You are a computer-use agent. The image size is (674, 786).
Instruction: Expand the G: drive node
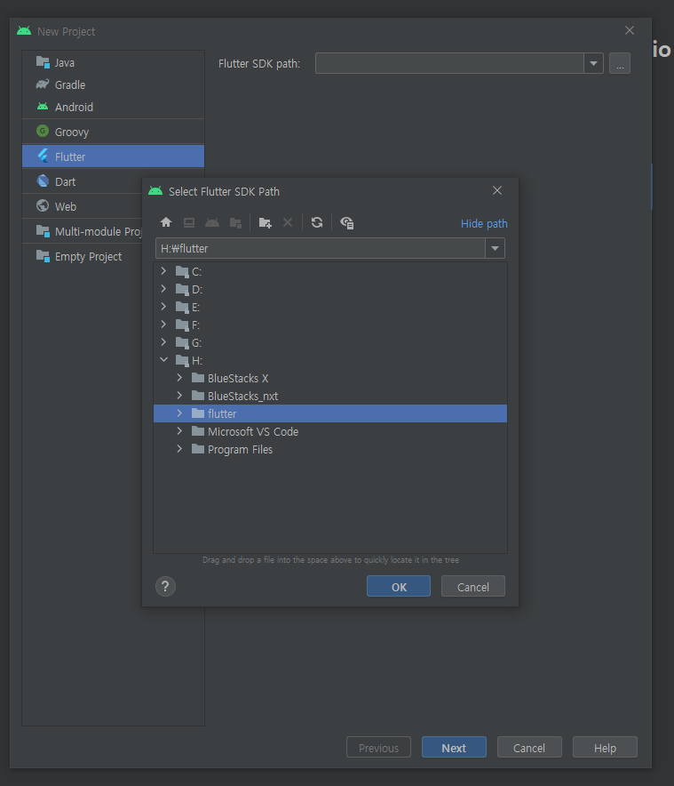(163, 342)
